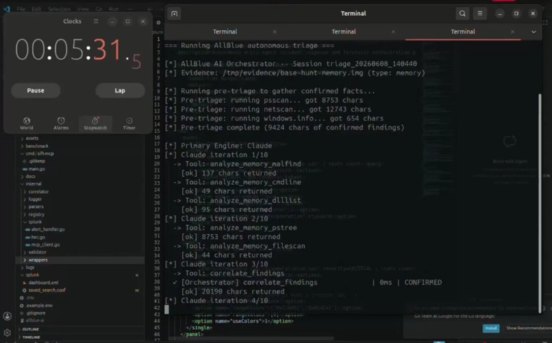Image resolution: width=552 pixels, height=343 pixels.
Task: Click the Terminal search magnifier icon
Action: [x=462, y=14]
